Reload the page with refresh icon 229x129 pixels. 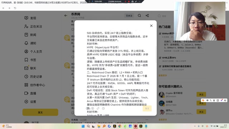[x=15, y=8]
